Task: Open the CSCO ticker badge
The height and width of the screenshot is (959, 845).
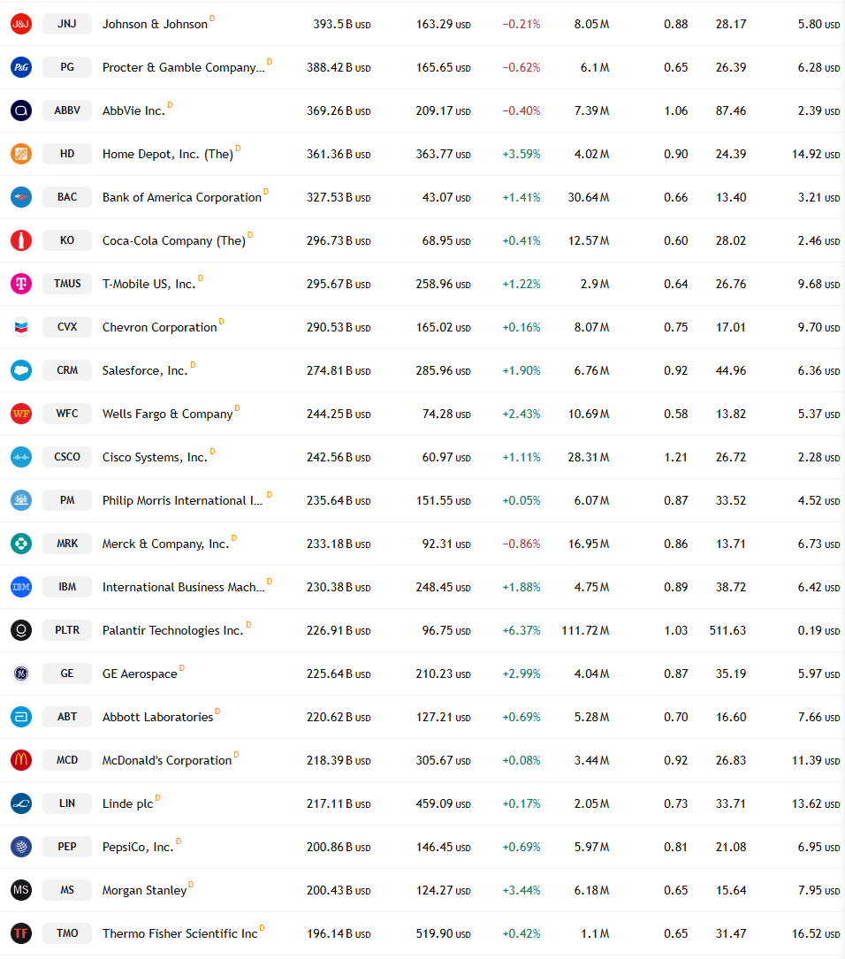Action: pyautogui.click(x=67, y=457)
